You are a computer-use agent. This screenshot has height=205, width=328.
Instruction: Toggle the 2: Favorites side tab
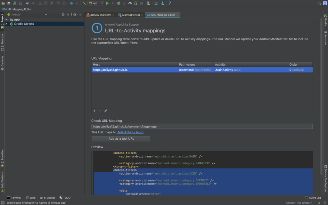[x=2, y=158]
